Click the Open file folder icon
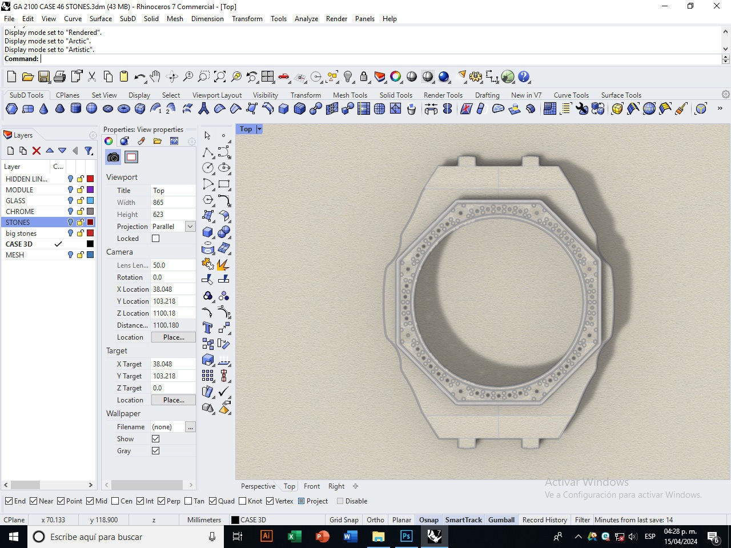The height and width of the screenshot is (548, 731). point(27,76)
